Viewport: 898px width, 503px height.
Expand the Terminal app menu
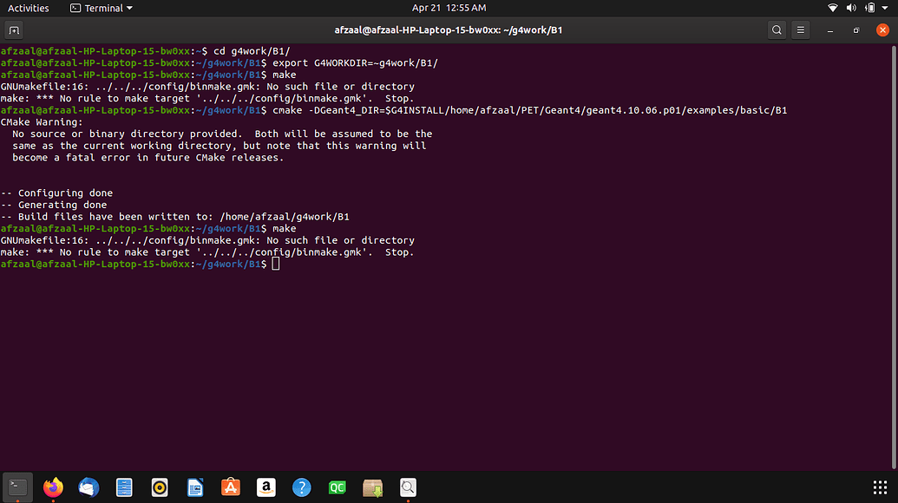click(x=102, y=8)
